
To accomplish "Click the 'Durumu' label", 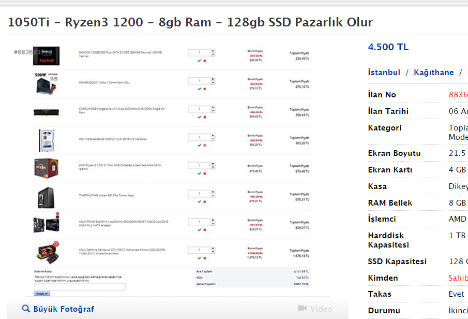I will [384, 311].
